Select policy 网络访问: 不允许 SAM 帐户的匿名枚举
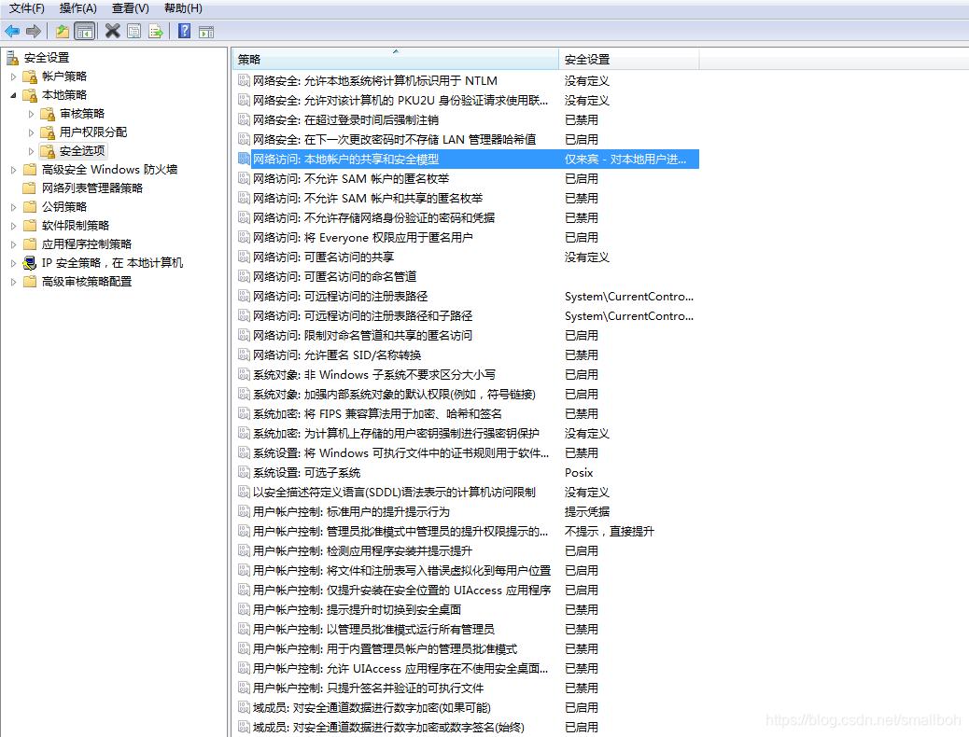969x737 pixels. click(351, 178)
